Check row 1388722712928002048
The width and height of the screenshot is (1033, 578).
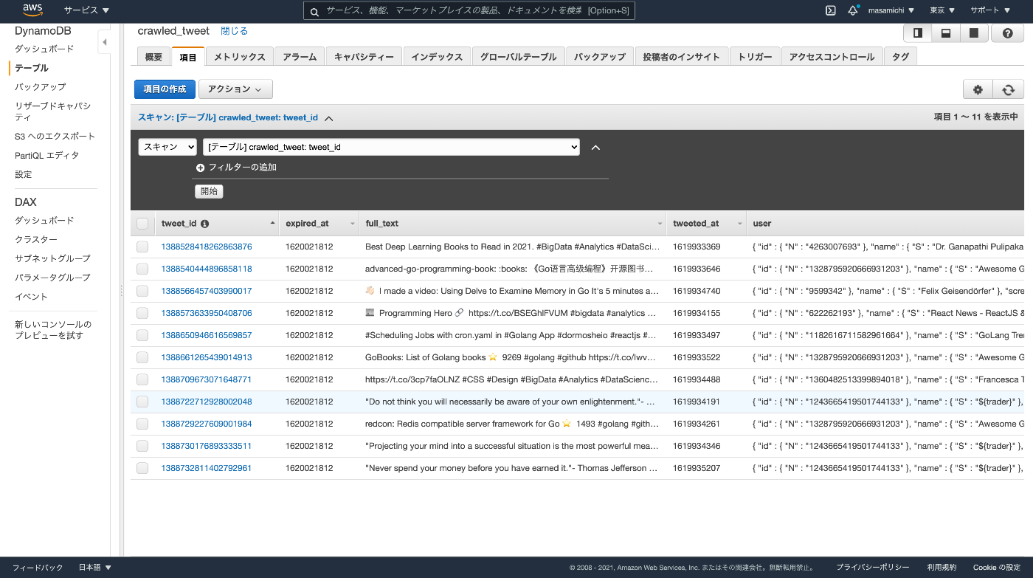pos(142,402)
